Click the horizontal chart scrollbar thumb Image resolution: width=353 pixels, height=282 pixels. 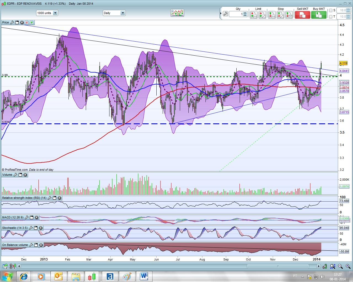[278, 266]
